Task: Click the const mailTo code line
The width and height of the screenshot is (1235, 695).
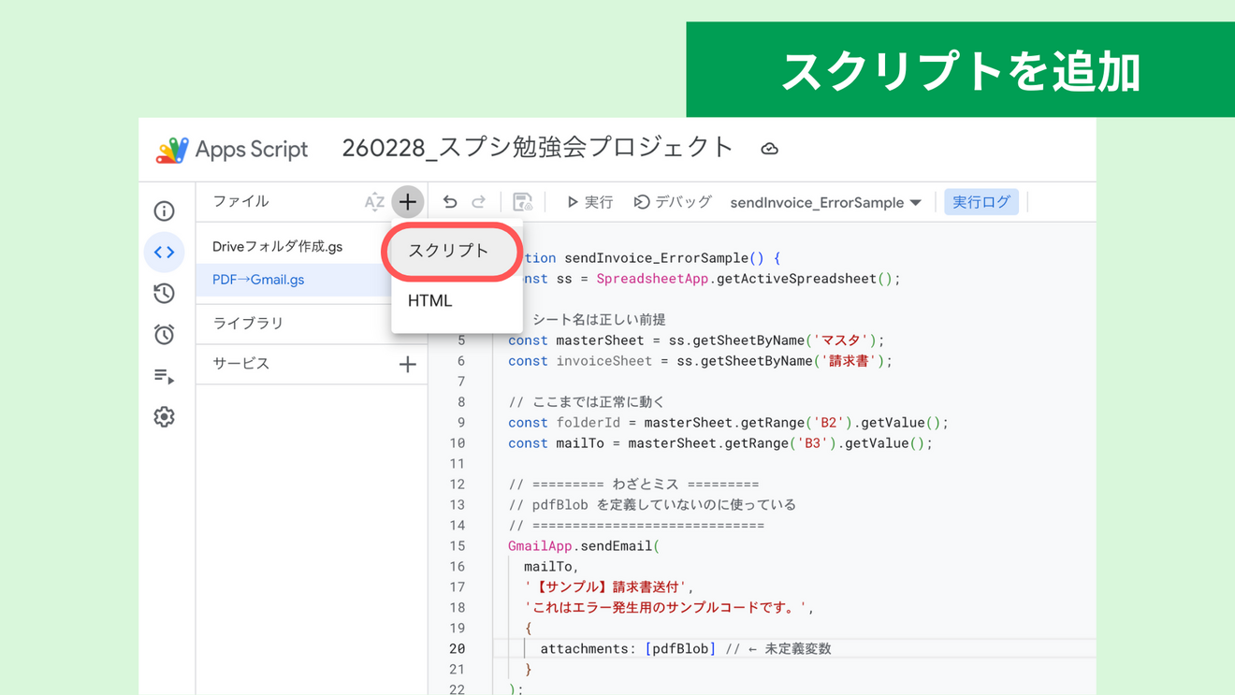Action: pyautogui.click(x=720, y=443)
